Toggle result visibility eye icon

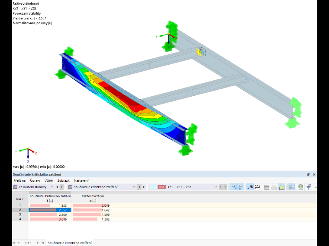click(250, 187)
